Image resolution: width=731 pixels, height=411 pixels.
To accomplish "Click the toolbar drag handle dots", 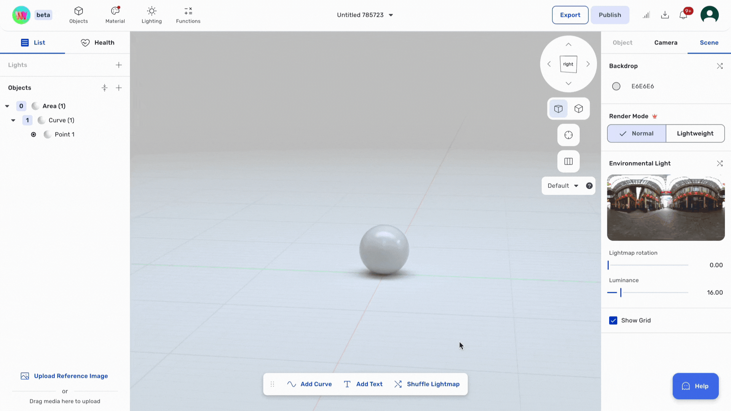I will (273, 384).
